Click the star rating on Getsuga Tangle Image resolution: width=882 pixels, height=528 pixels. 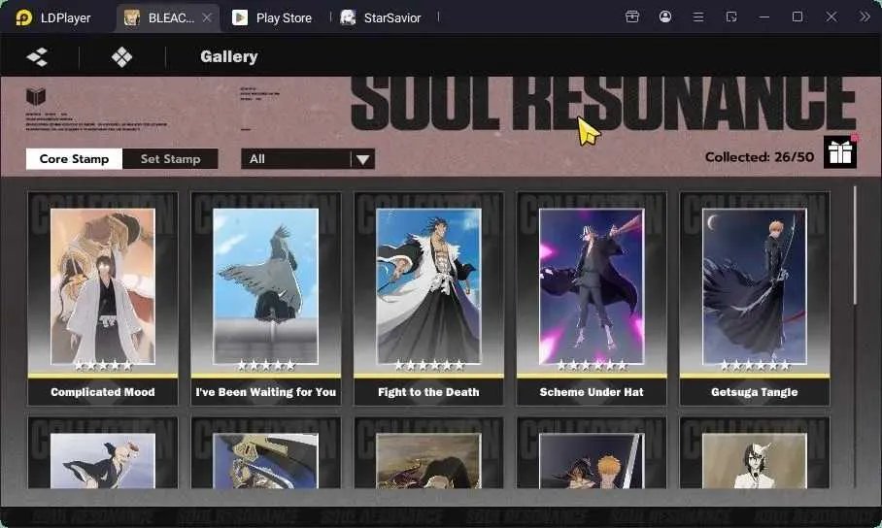[755, 366]
